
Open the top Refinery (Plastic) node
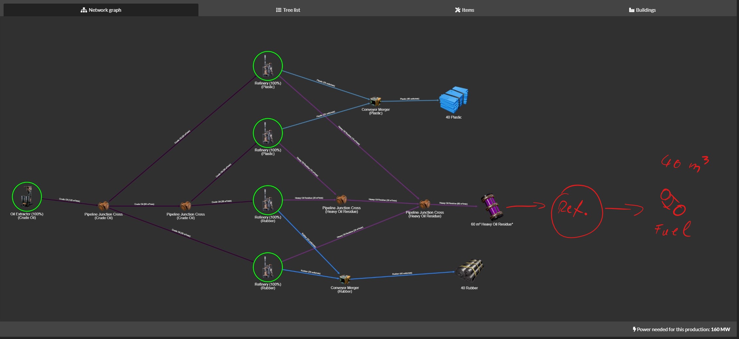coord(268,66)
